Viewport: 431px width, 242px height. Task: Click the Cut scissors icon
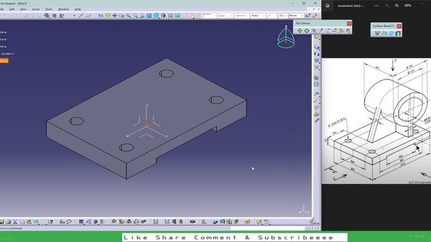point(15,222)
